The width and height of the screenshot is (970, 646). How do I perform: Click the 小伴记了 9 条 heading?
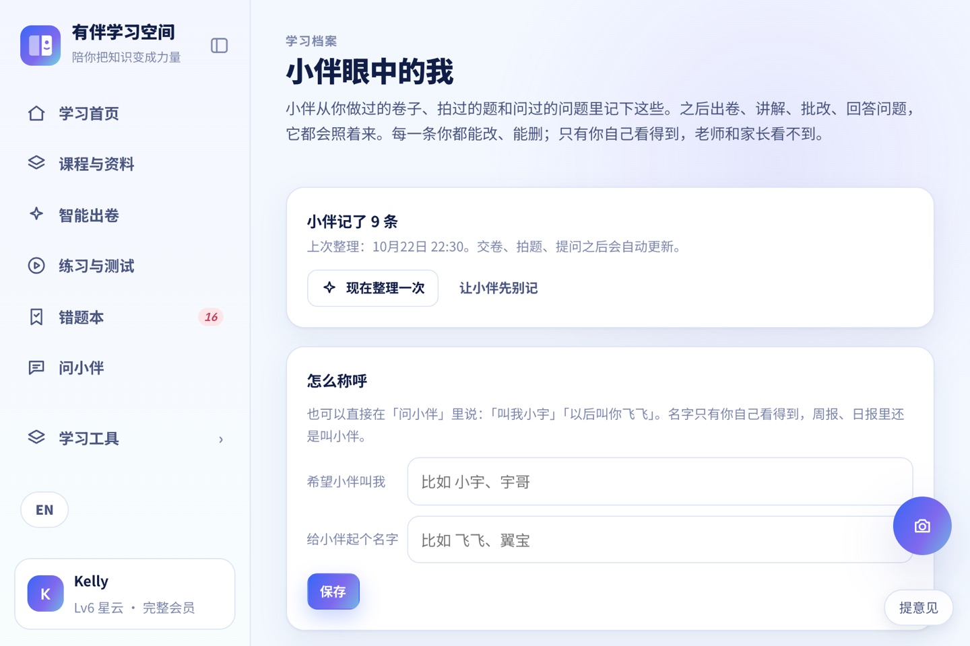click(x=352, y=221)
